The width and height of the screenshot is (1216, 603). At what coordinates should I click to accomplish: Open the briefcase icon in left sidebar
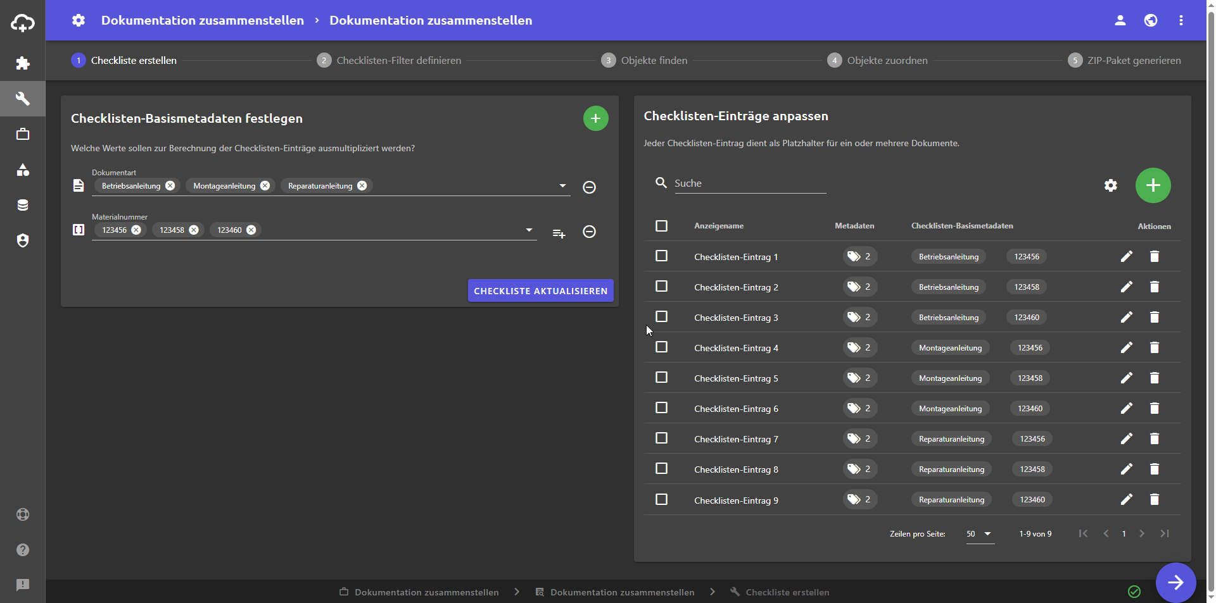pyautogui.click(x=23, y=134)
